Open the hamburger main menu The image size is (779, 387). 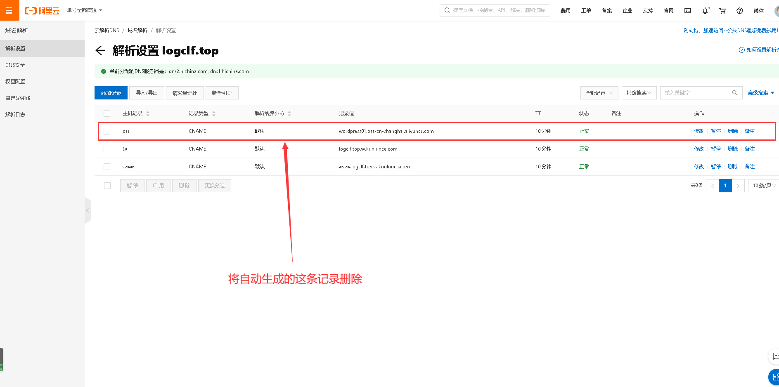pyautogui.click(x=9, y=10)
